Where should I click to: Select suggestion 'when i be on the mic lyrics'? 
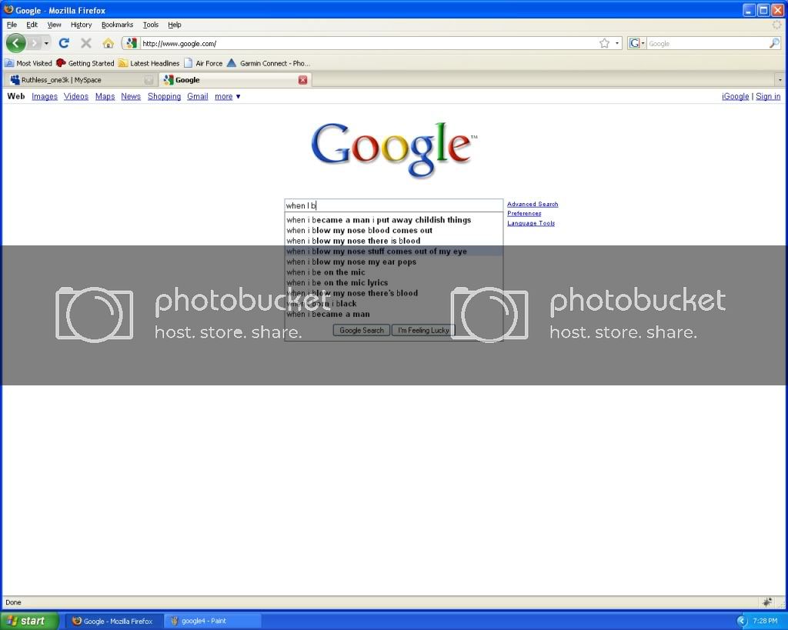click(x=393, y=283)
